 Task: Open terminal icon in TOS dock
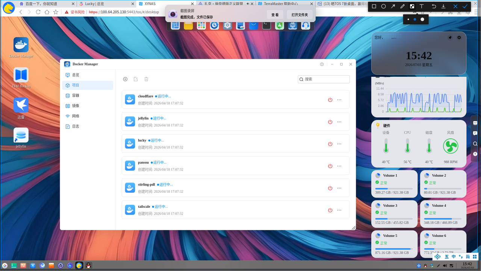pyautogui.click(x=266, y=25)
